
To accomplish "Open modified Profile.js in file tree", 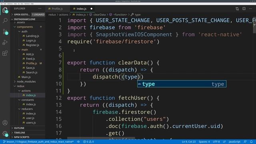I will point(31,63).
